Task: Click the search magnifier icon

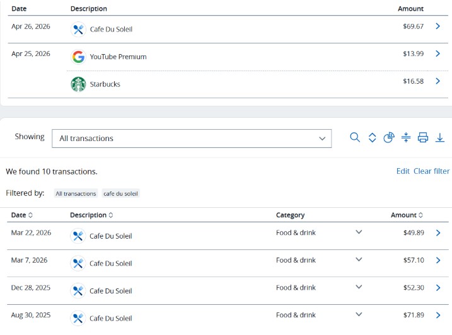Action: click(x=355, y=138)
